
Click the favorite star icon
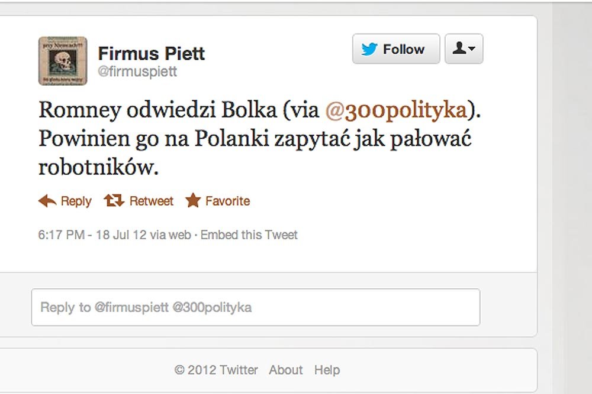click(193, 201)
